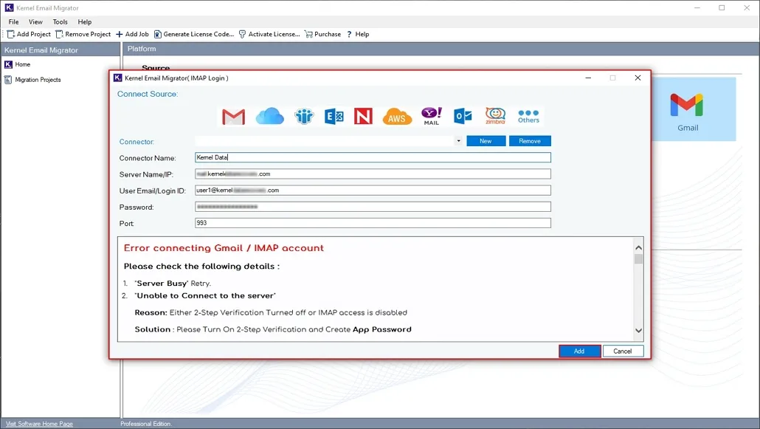Select the Outlook source icon
Image resolution: width=760 pixels, height=429 pixels.
(x=462, y=115)
